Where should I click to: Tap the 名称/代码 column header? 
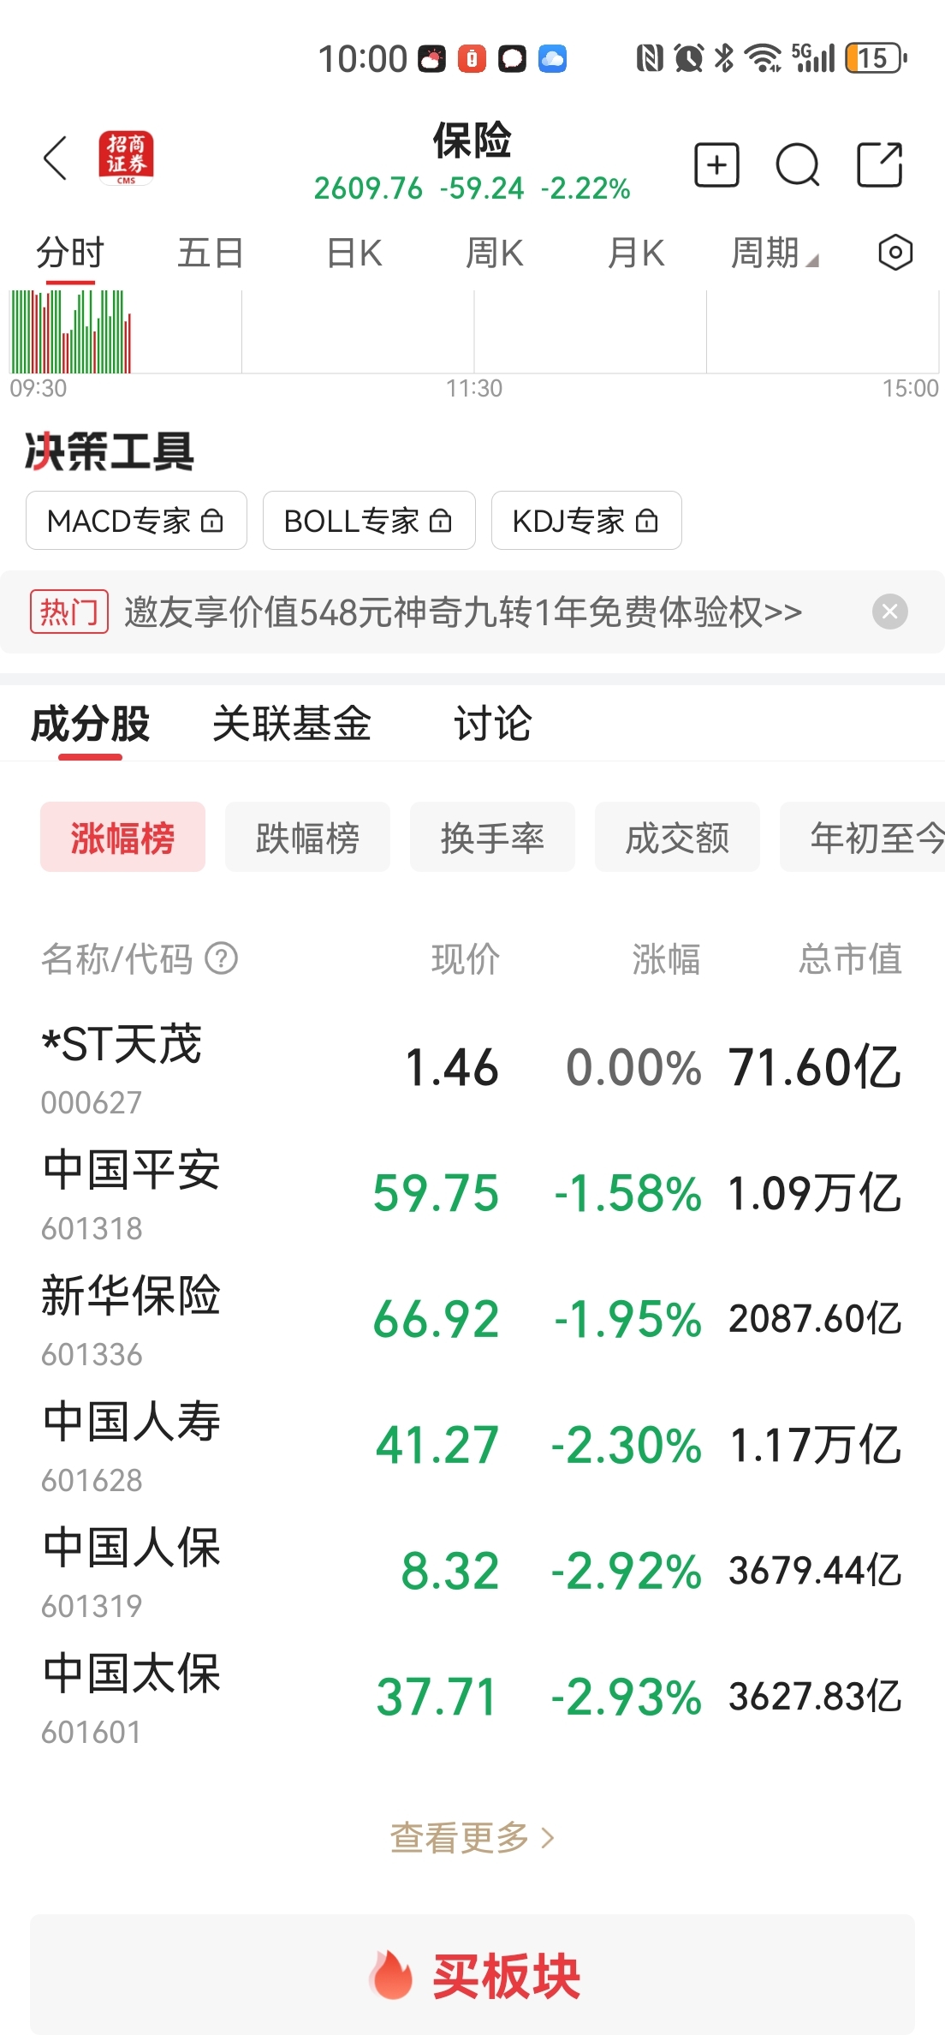click(117, 958)
